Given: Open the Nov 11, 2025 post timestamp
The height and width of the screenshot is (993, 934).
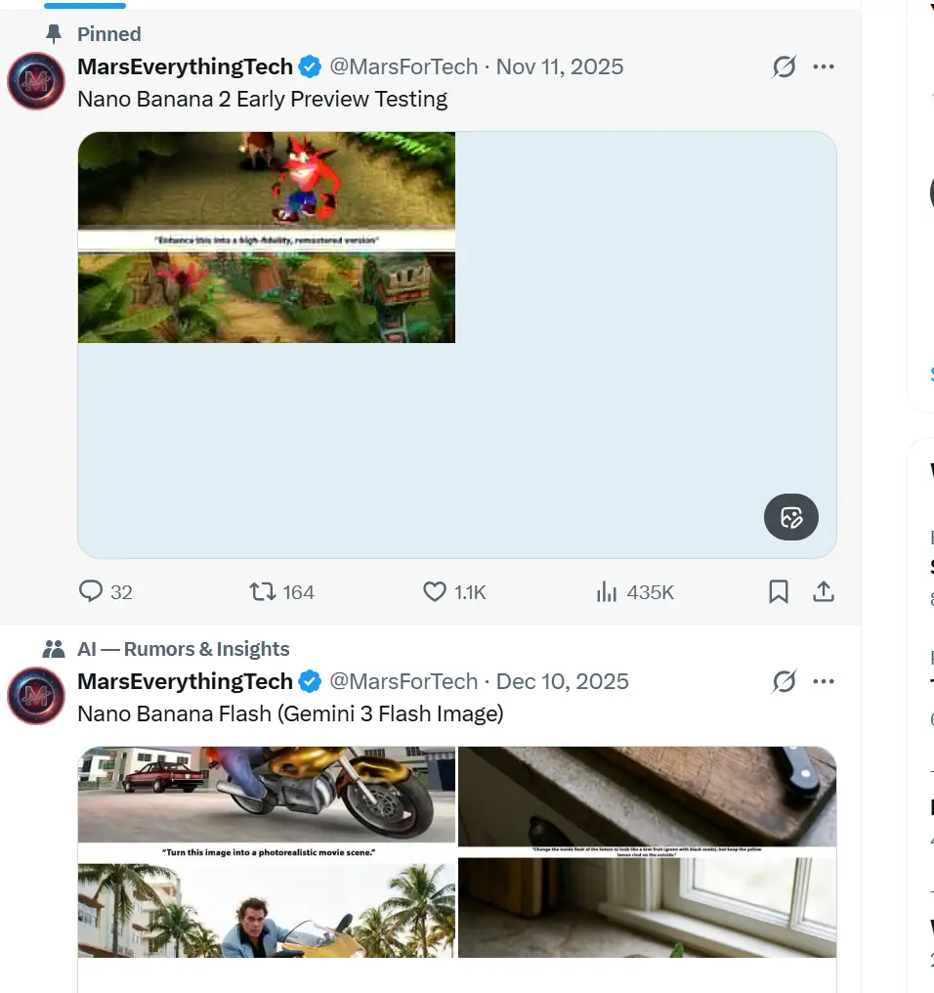Looking at the screenshot, I should pos(560,67).
